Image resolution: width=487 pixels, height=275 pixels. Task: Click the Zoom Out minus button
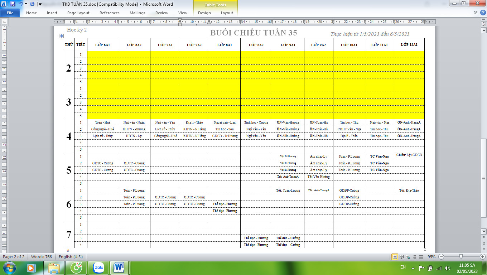point(441,257)
